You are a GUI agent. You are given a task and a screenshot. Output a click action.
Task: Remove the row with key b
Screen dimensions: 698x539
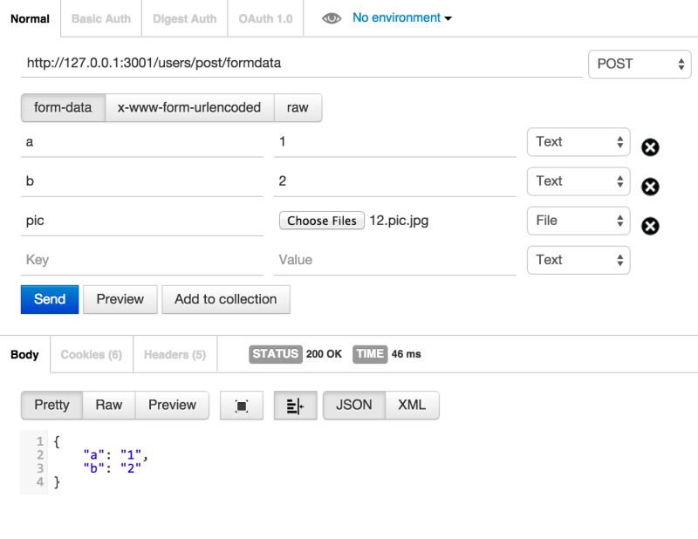coord(650,187)
